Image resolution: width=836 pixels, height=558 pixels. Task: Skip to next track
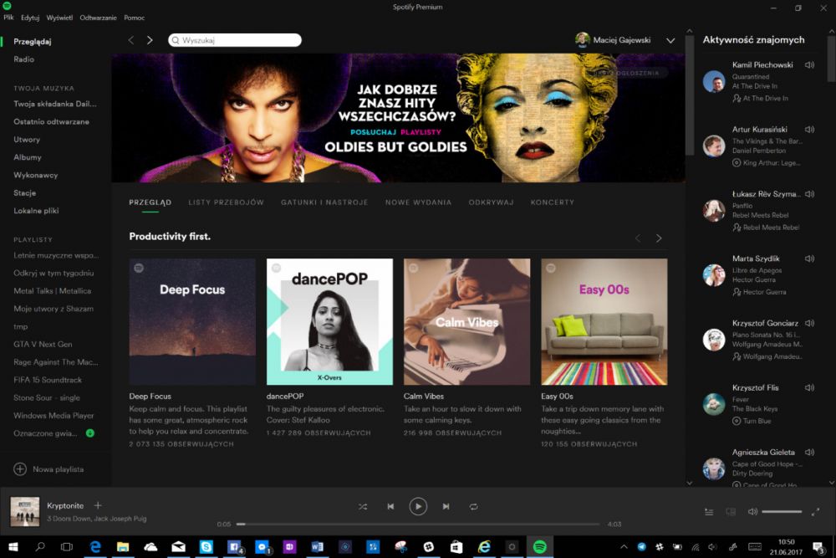(x=446, y=506)
